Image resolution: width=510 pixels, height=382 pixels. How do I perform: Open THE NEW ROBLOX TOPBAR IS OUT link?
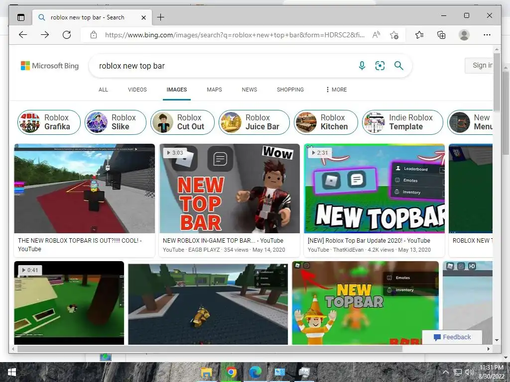point(80,245)
